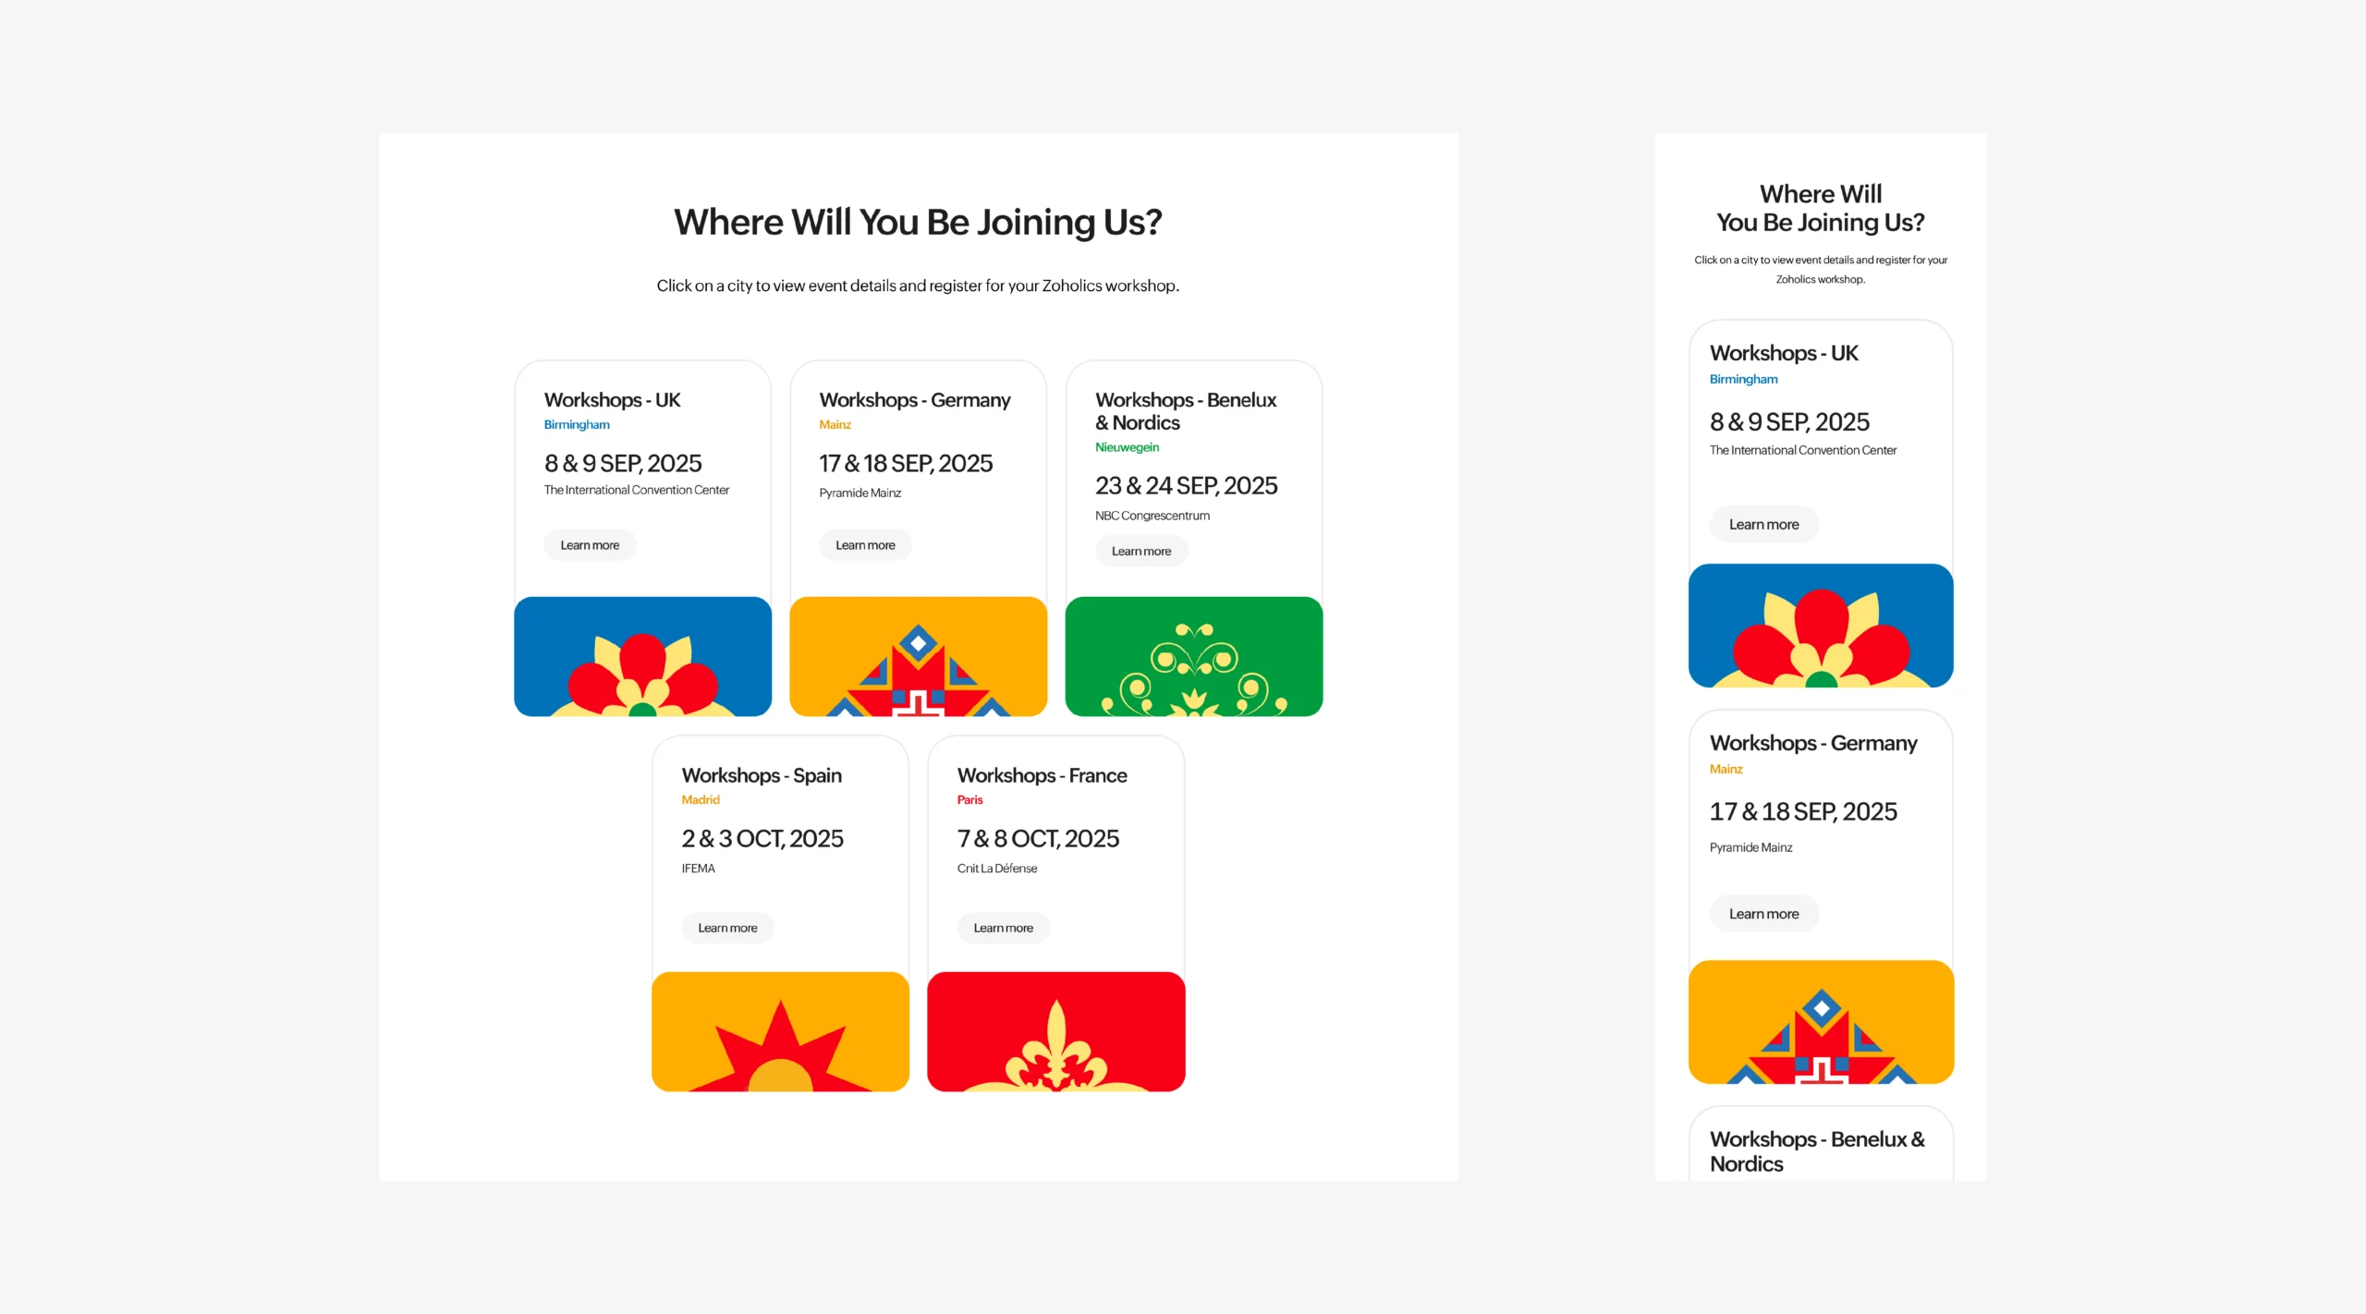Click the Madrid city link
The width and height of the screenshot is (2366, 1314).
(701, 800)
